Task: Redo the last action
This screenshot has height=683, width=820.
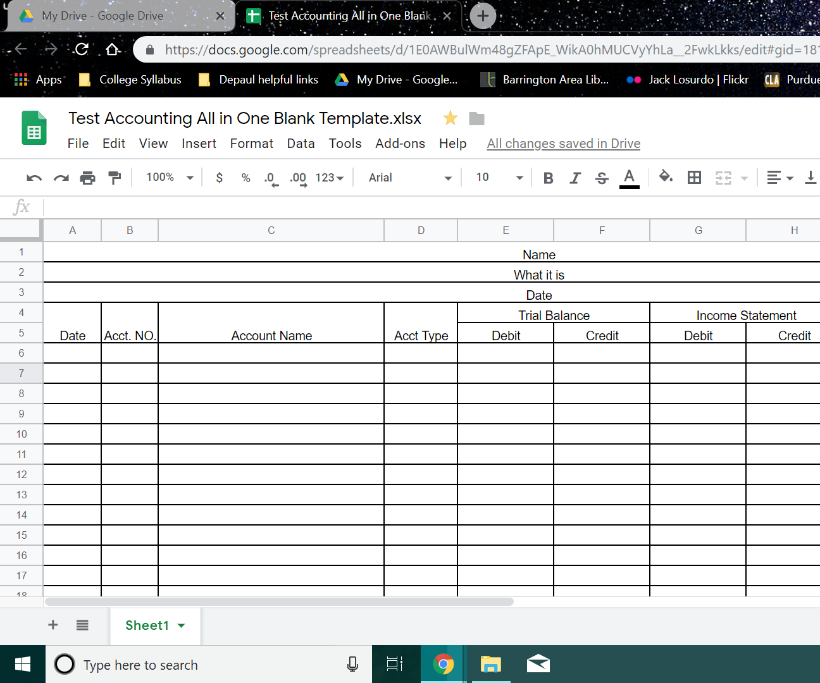Action: click(x=61, y=177)
